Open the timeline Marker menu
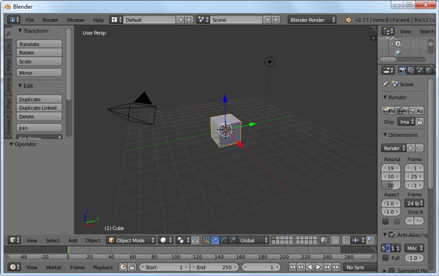 [53, 267]
